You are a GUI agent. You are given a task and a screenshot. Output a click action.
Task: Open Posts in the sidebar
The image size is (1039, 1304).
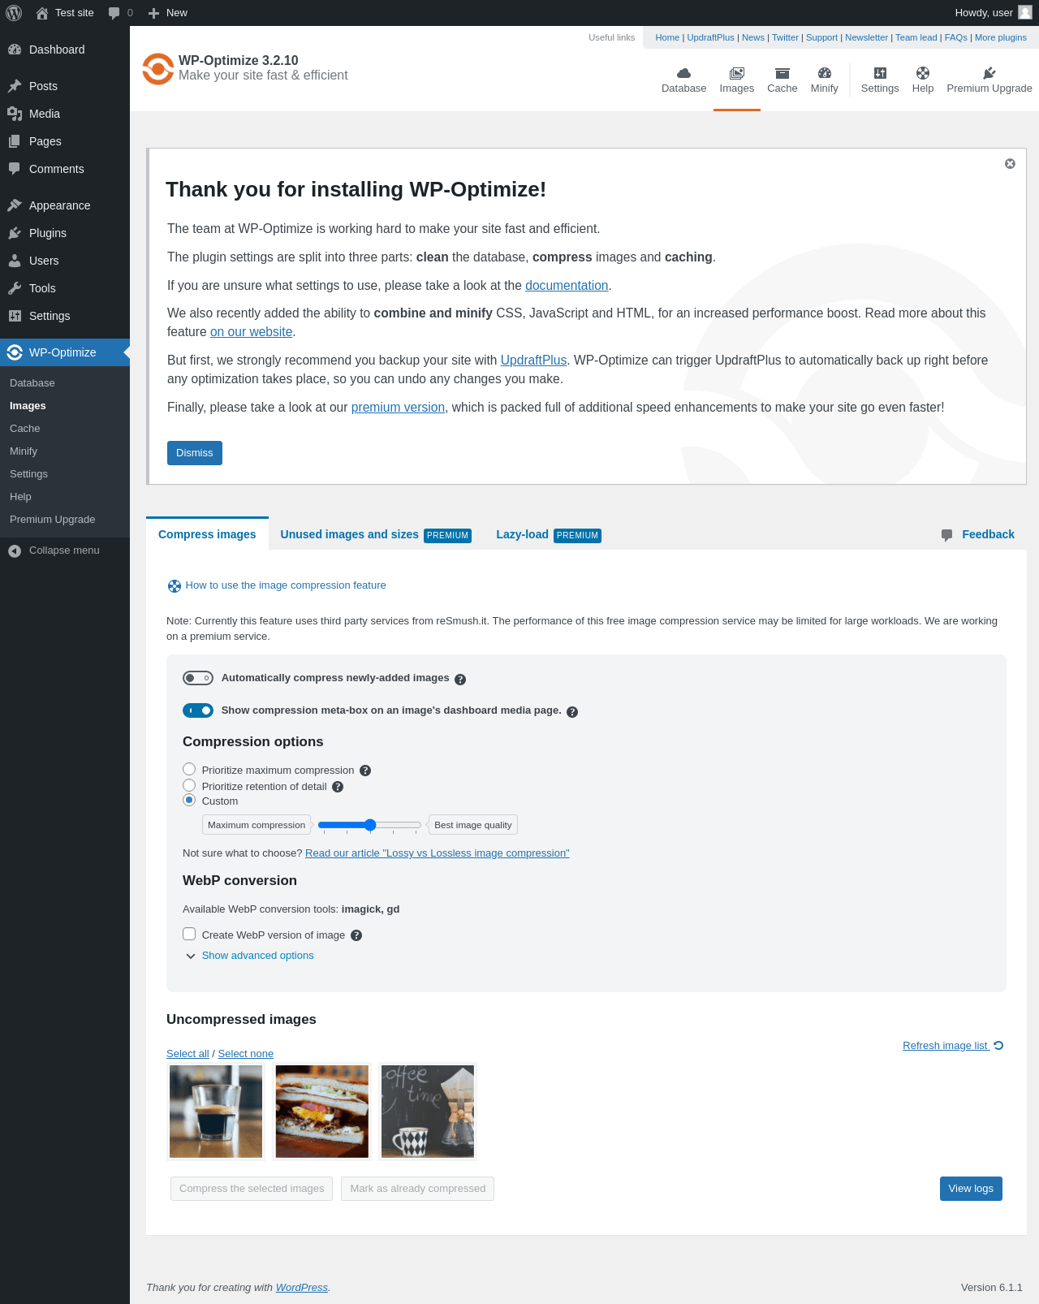point(65,86)
